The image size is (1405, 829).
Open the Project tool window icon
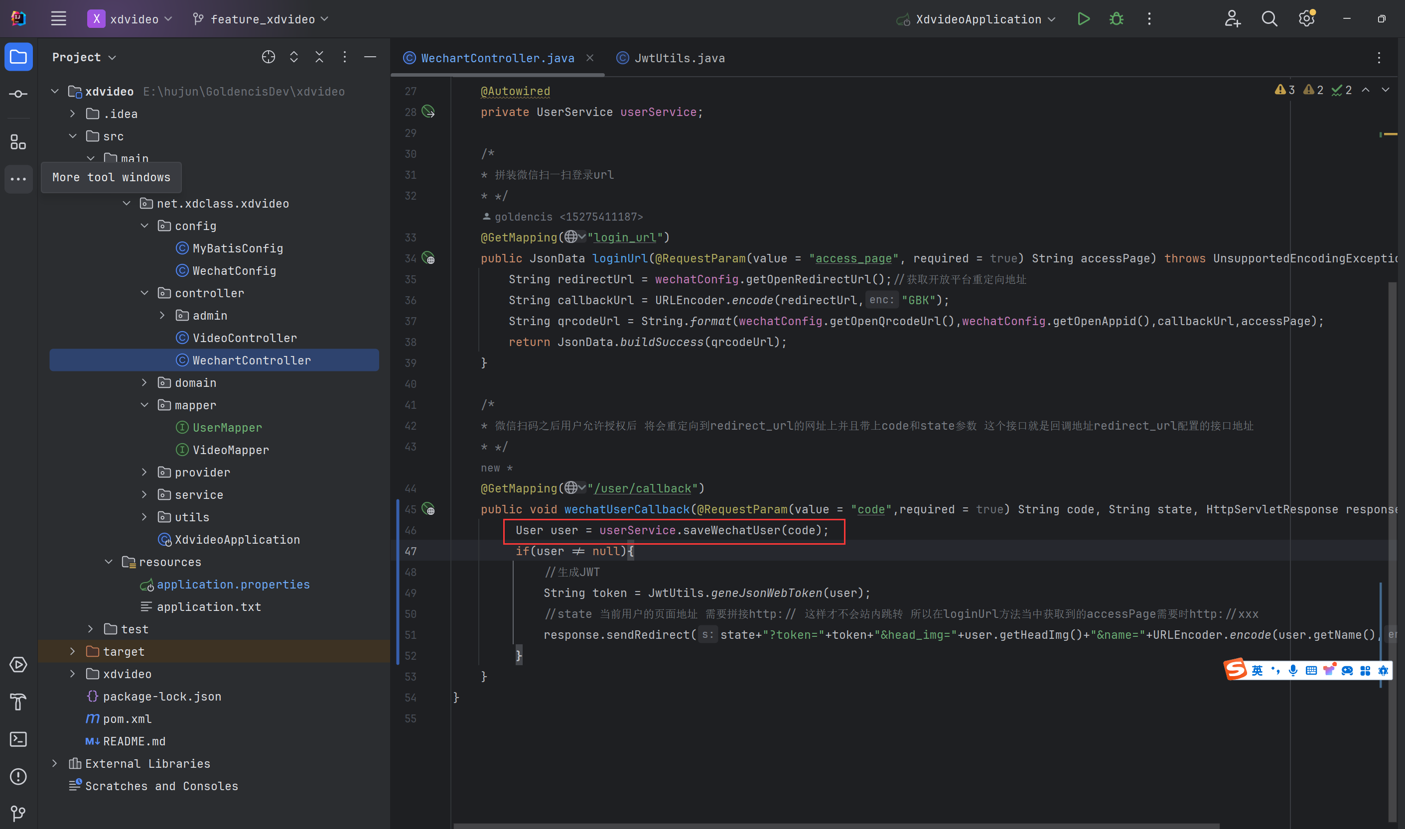click(x=18, y=57)
